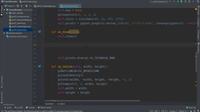Open the TODO tool window tab

click(19, 108)
